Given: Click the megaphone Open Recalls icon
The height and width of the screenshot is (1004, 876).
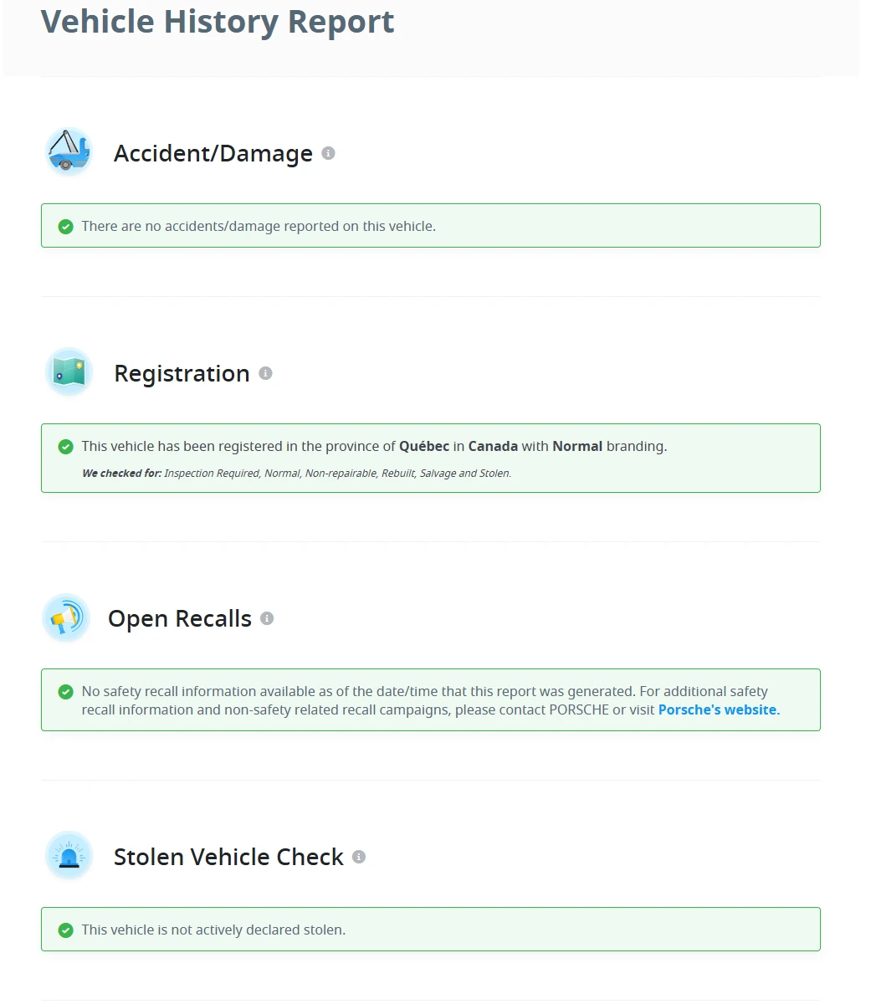Looking at the screenshot, I should 65,618.
